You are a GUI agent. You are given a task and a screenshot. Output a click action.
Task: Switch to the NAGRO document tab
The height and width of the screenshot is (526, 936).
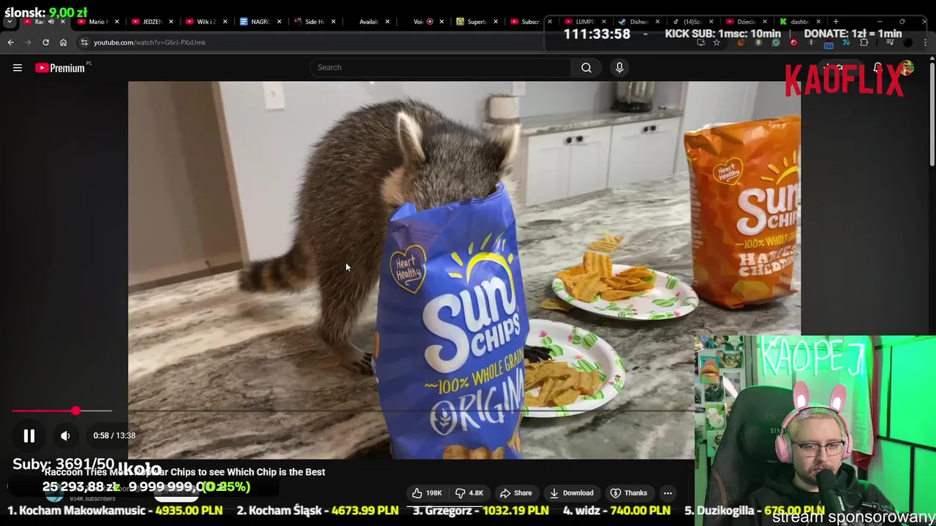[260, 21]
